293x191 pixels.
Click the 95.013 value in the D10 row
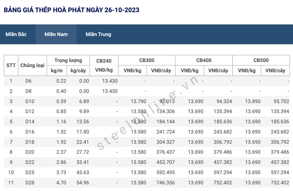pyautogui.click(x=167, y=101)
